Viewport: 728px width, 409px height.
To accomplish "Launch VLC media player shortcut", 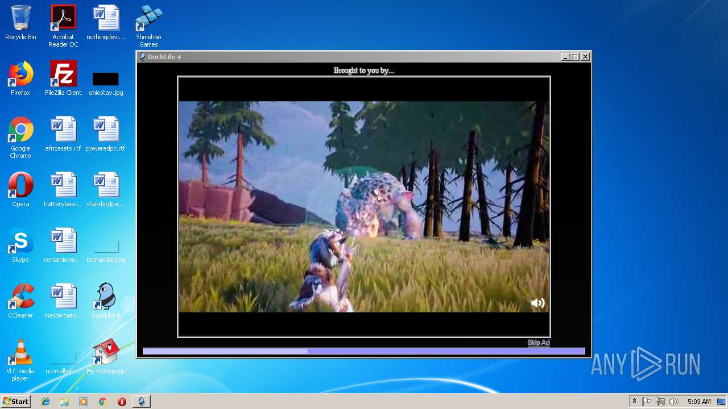I will coord(20,361).
